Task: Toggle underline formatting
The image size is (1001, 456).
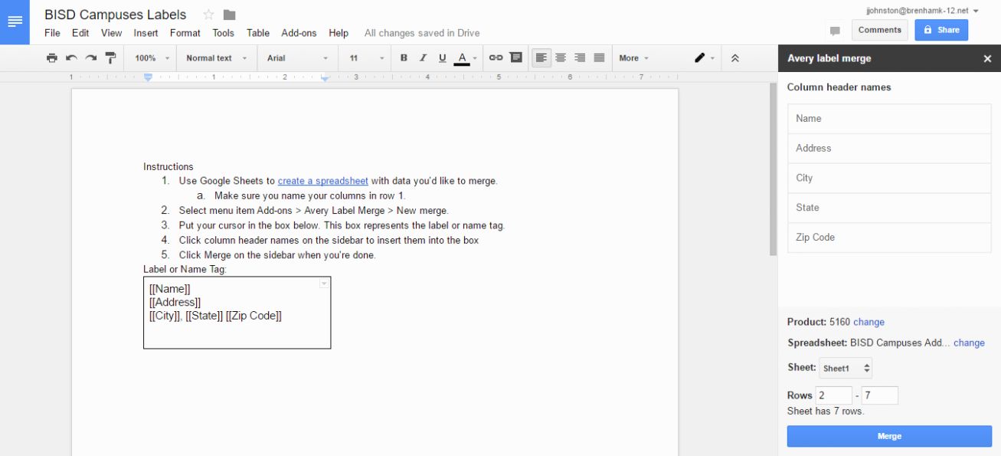Action: 442,57
